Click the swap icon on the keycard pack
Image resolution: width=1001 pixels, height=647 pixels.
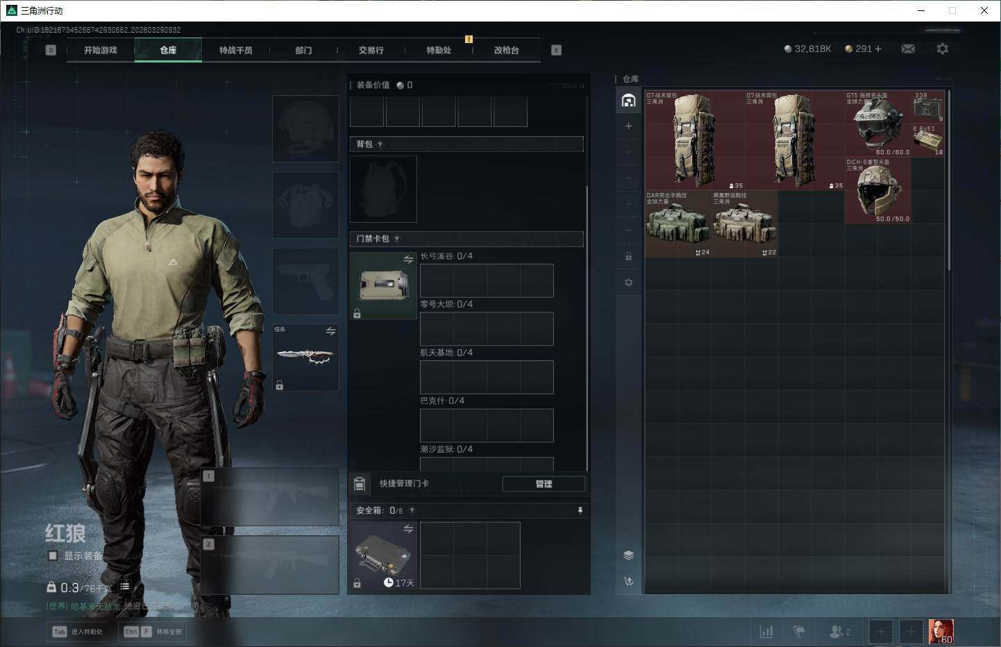(x=408, y=259)
